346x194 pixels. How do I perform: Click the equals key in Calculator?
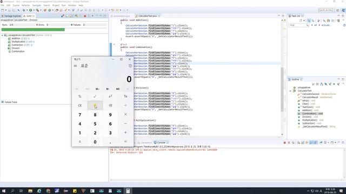pos(125,141)
